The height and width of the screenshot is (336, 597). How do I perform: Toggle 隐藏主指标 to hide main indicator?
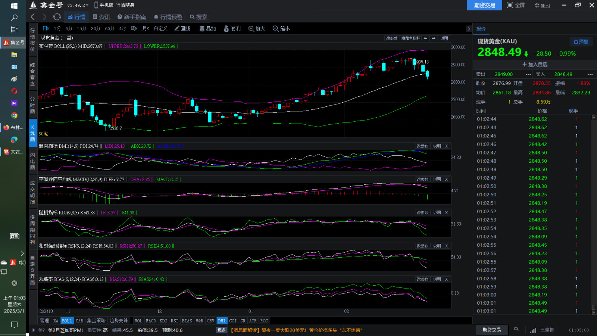point(410,38)
